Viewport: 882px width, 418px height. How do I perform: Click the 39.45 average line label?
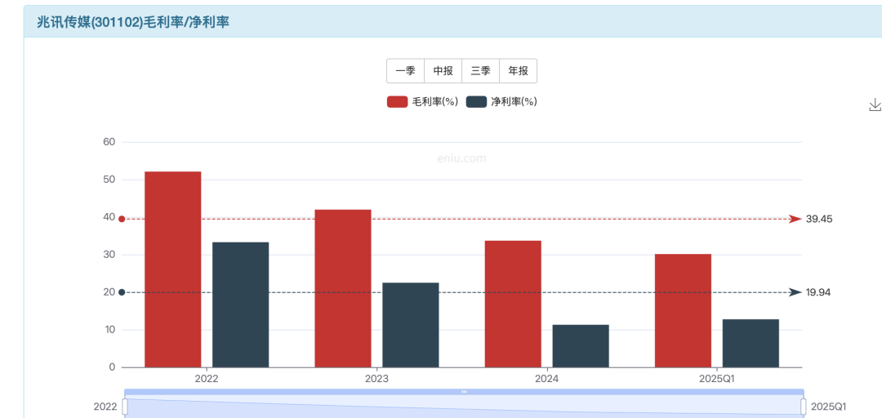click(819, 219)
